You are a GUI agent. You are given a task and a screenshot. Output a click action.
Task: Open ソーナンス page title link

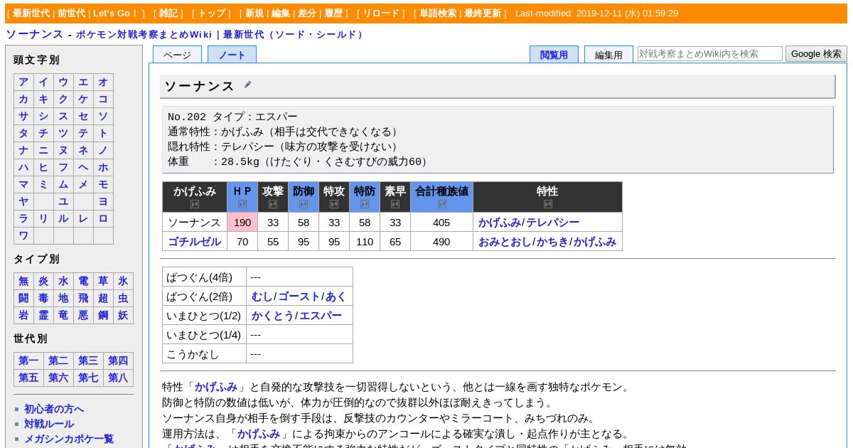35,34
